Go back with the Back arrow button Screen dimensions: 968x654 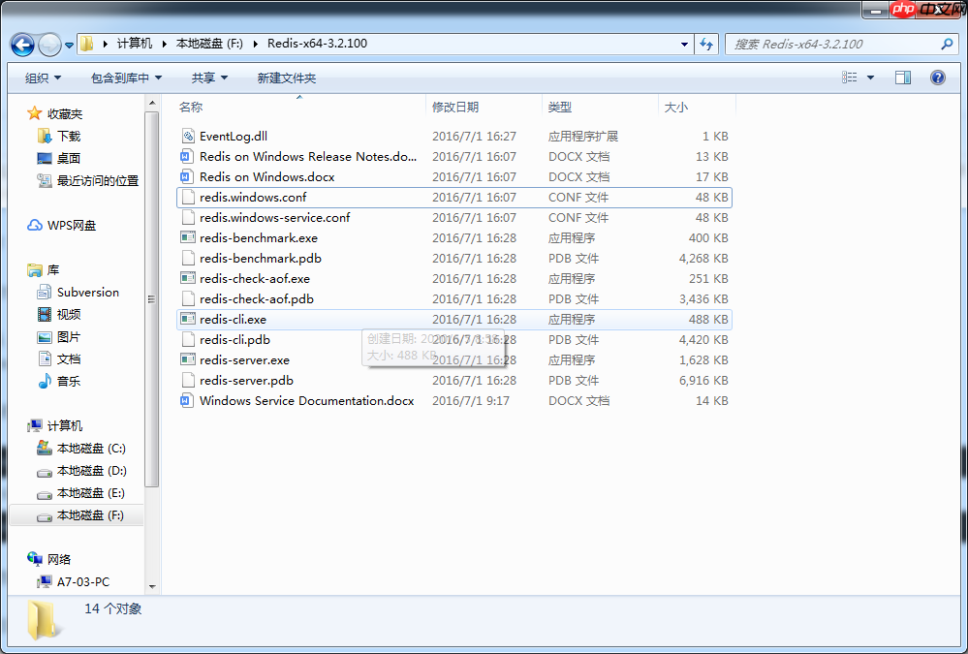(23, 45)
